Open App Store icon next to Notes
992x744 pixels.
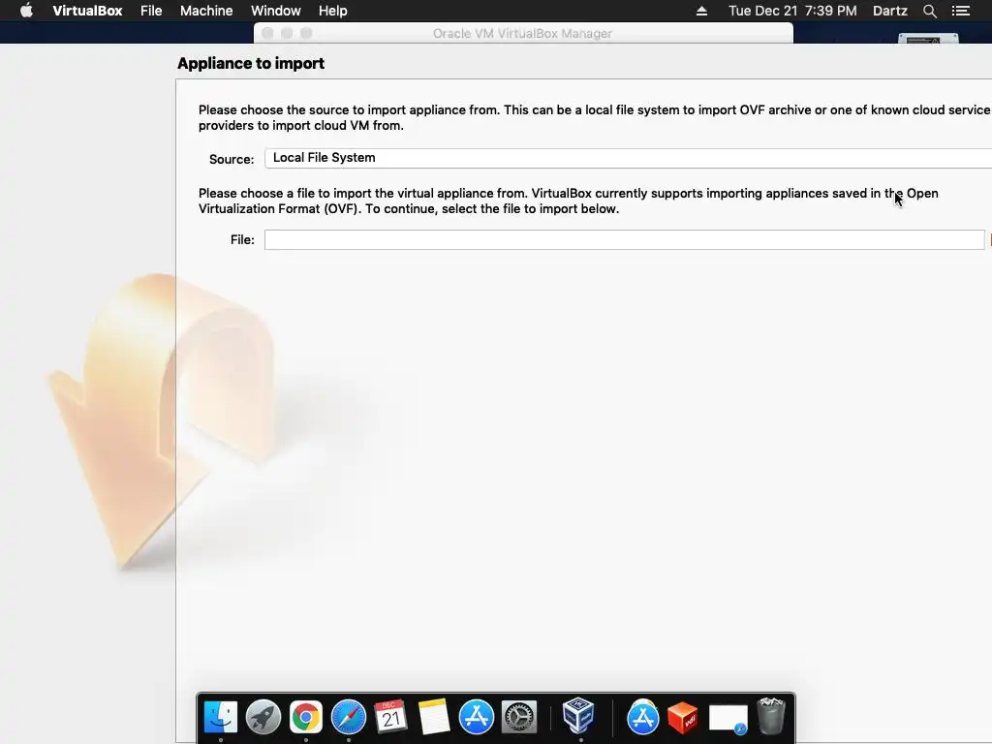tap(477, 718)
